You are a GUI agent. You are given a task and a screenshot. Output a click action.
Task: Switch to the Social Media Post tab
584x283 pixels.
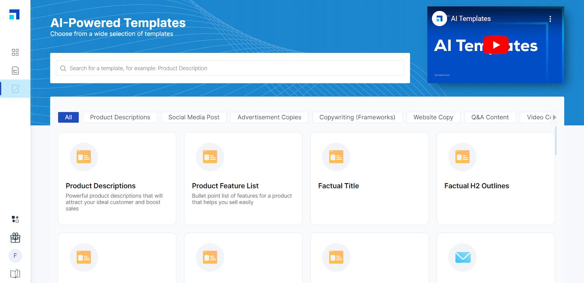coord(194,117)
